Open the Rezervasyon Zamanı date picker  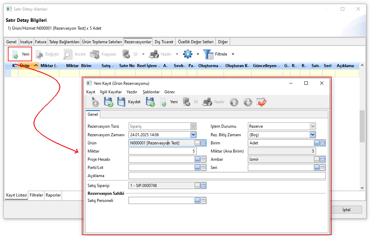click(x=193, y=135)
